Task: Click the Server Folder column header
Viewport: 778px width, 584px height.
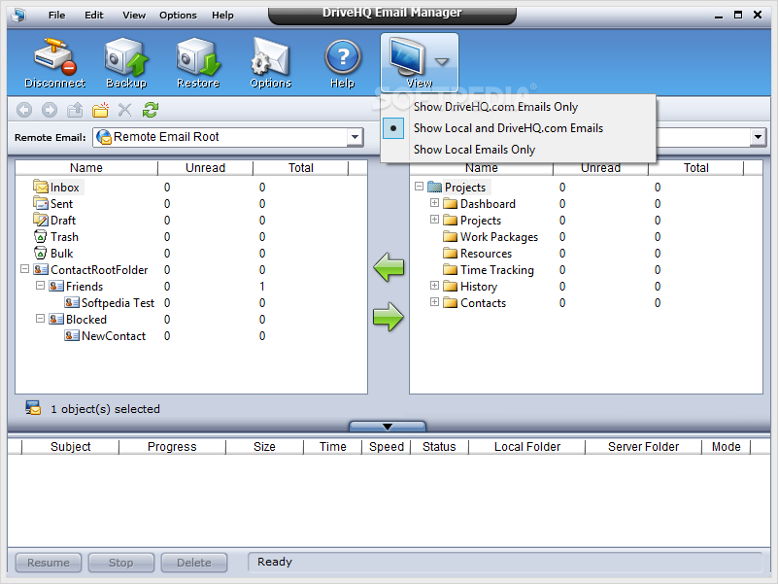Action: tap(643, 447)
